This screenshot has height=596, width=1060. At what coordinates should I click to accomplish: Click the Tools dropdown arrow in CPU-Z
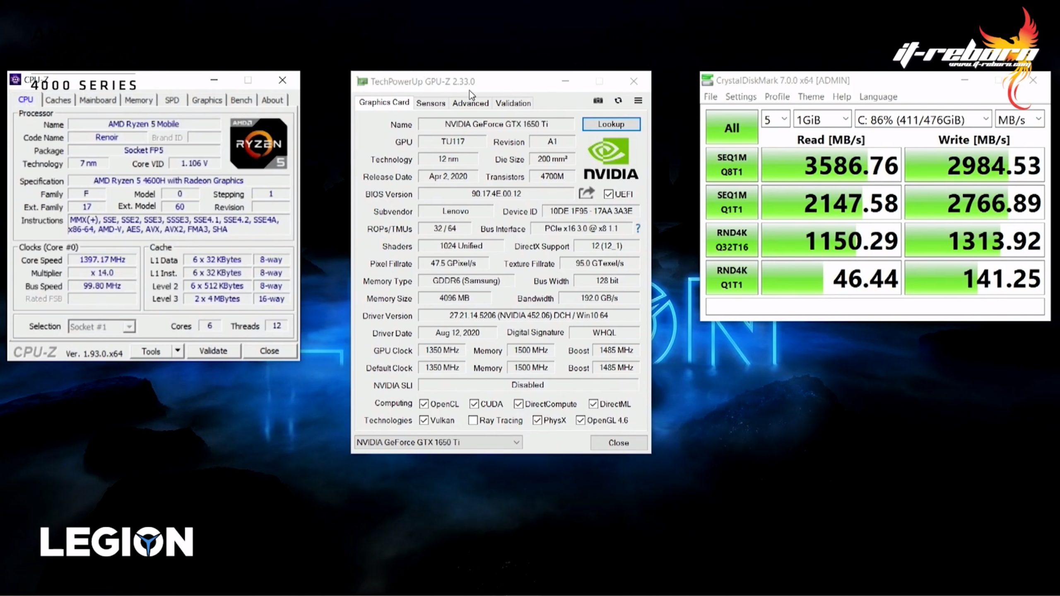click(178, 351)
